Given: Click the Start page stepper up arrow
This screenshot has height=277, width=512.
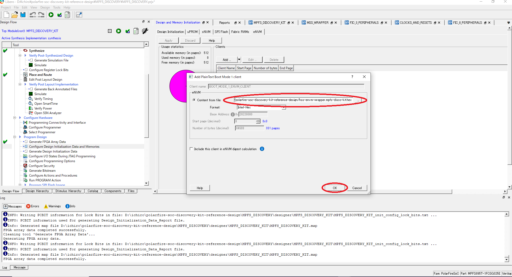Looking at the screenshot, I should [x=258, y=120].
